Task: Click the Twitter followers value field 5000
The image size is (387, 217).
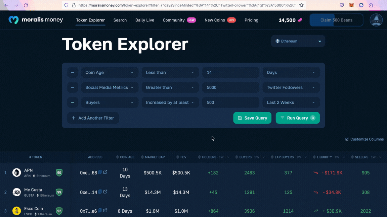Action: tap(230, 87)
